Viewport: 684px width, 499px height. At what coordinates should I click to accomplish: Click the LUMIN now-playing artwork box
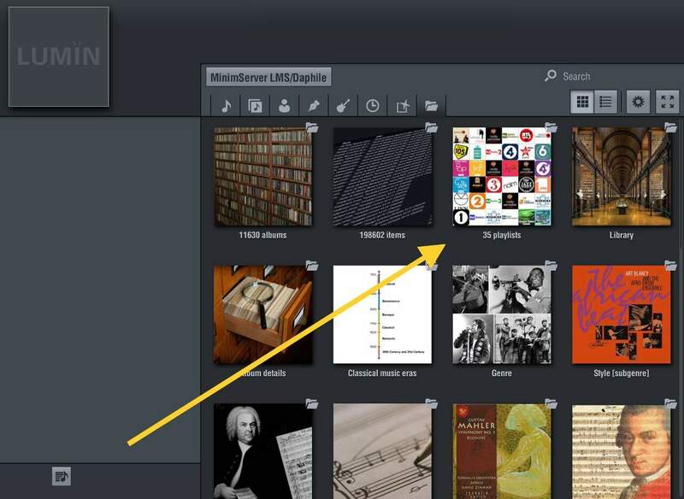click(x=59, y=56)
